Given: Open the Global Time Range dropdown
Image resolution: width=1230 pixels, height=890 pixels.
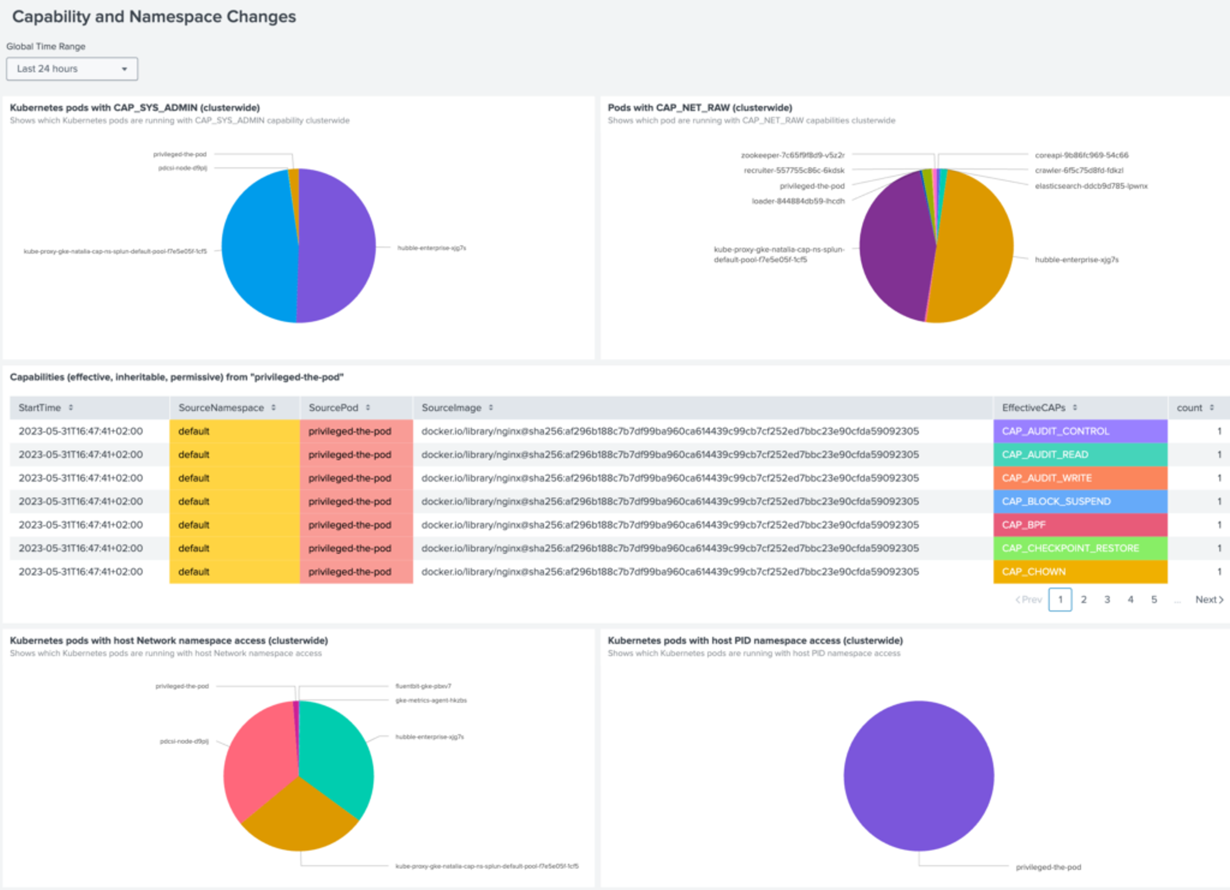Looking at the screenshot, I should [72, 69].
